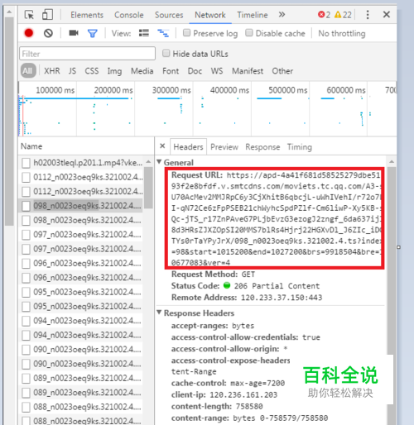Filter requests by XHR
Viewport: 414px width, 425px height.
[x=52, y=71]
